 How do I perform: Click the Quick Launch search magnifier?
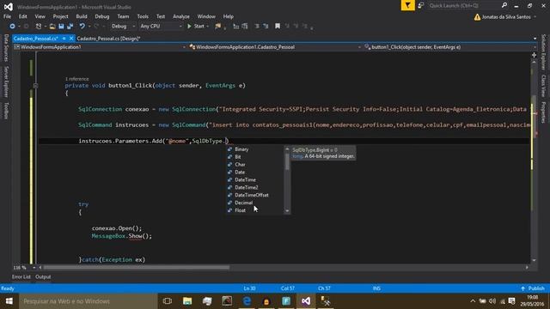pos(504,6)
